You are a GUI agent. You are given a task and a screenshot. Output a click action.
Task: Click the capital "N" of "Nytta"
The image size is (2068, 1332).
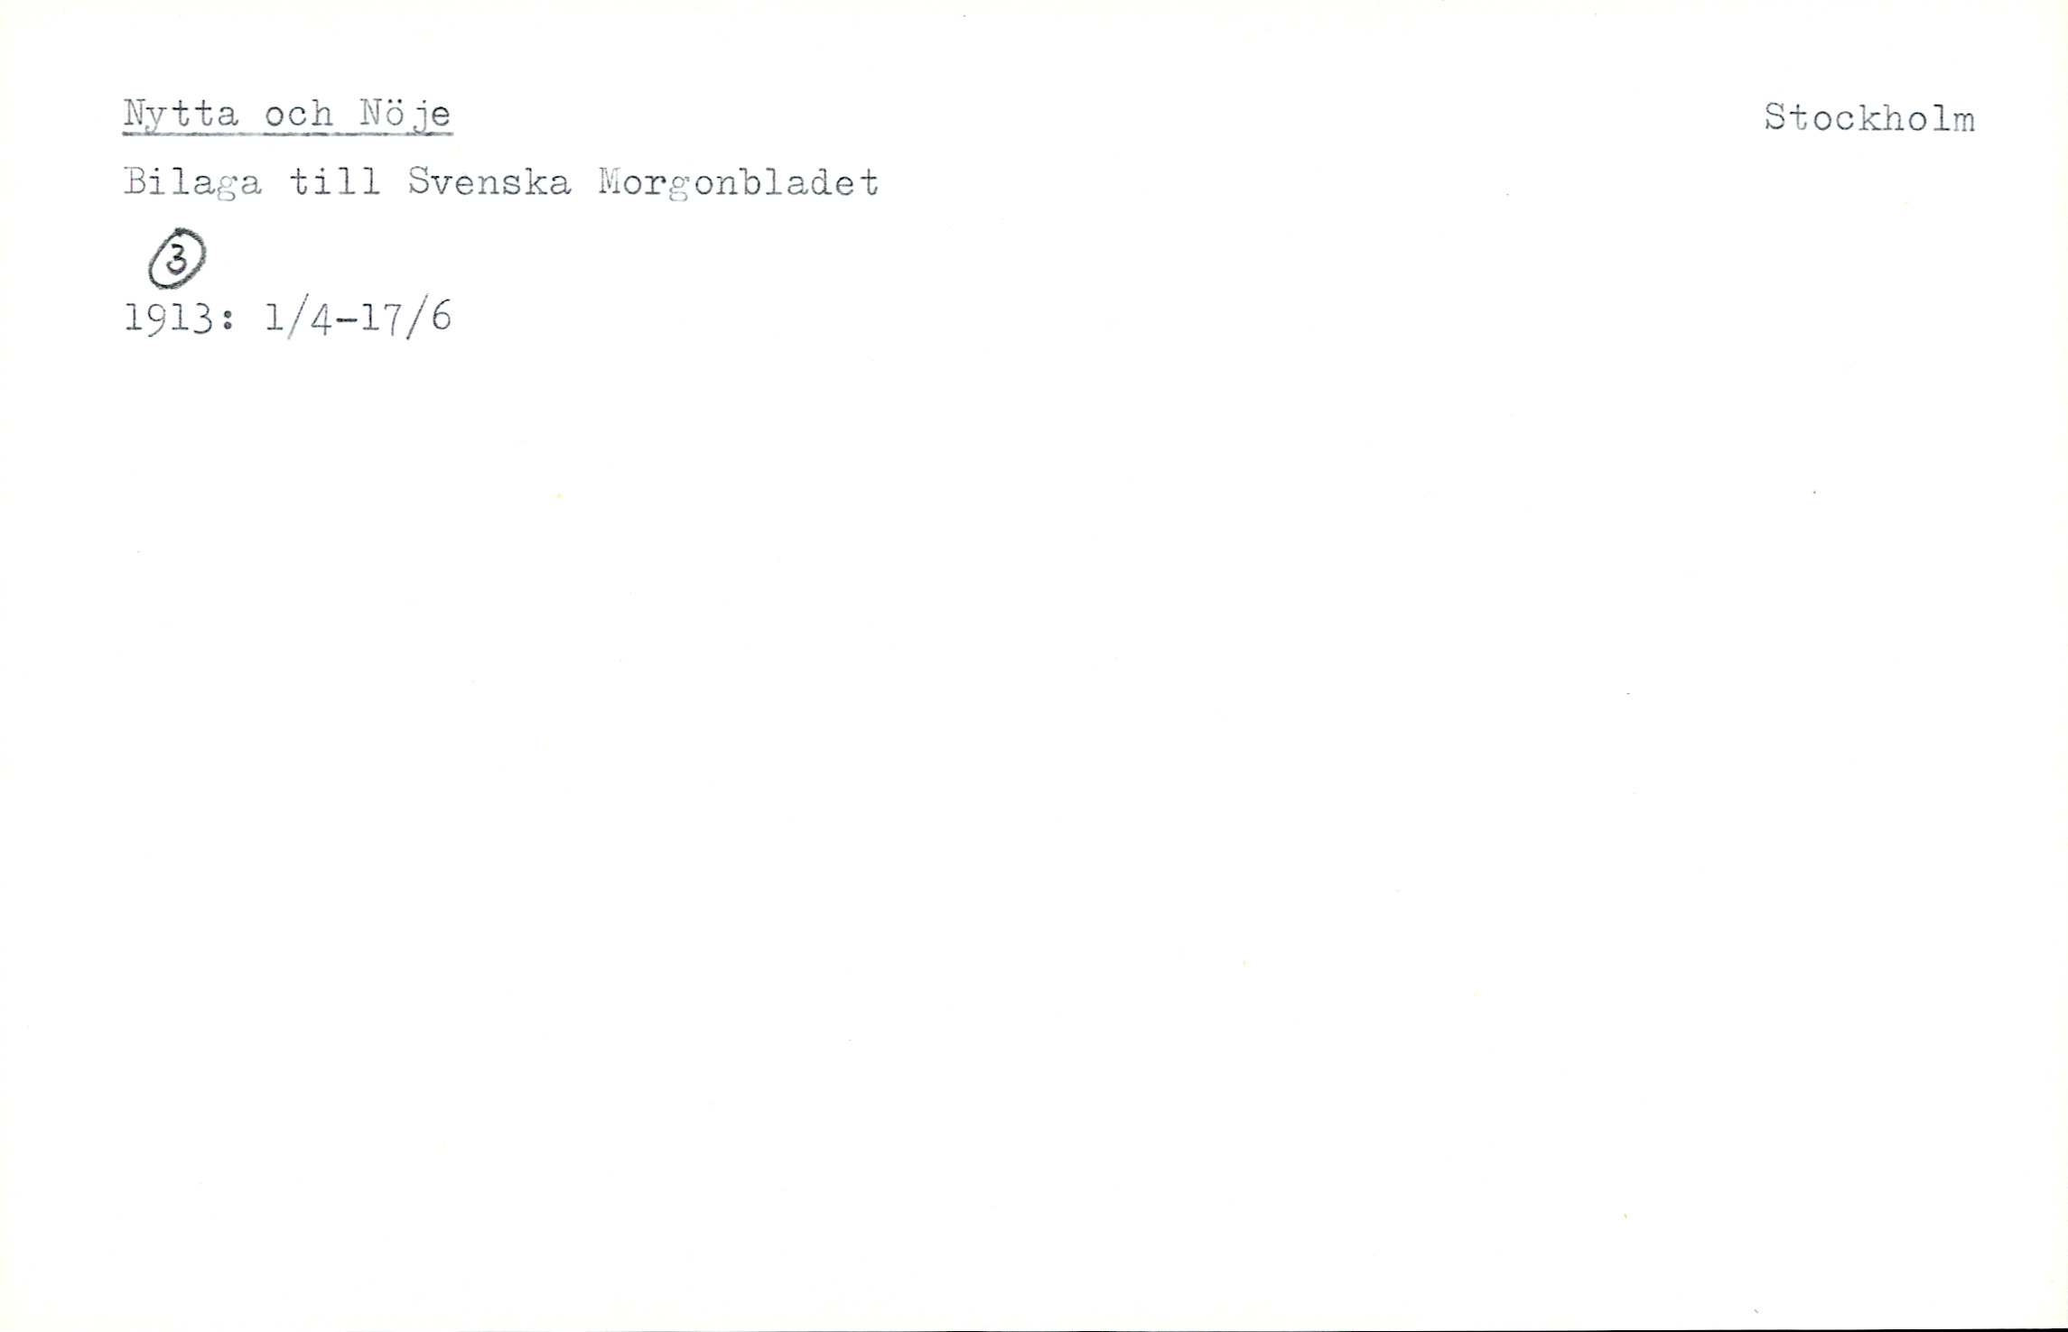click(x=135, y=113)
